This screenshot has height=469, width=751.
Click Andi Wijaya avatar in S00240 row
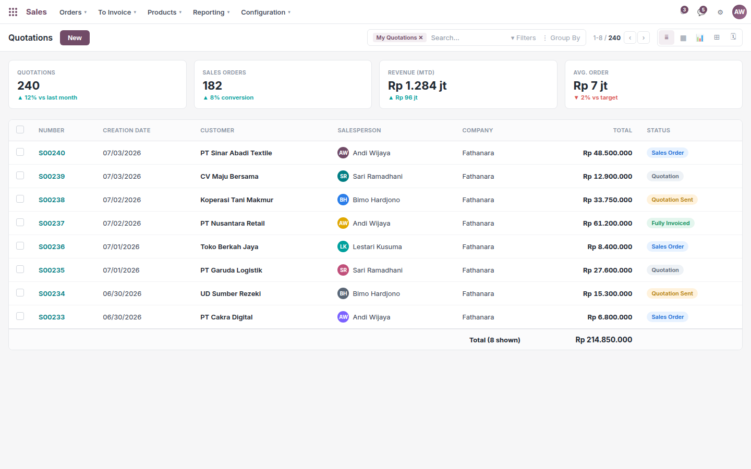click(x=343, y=153)
